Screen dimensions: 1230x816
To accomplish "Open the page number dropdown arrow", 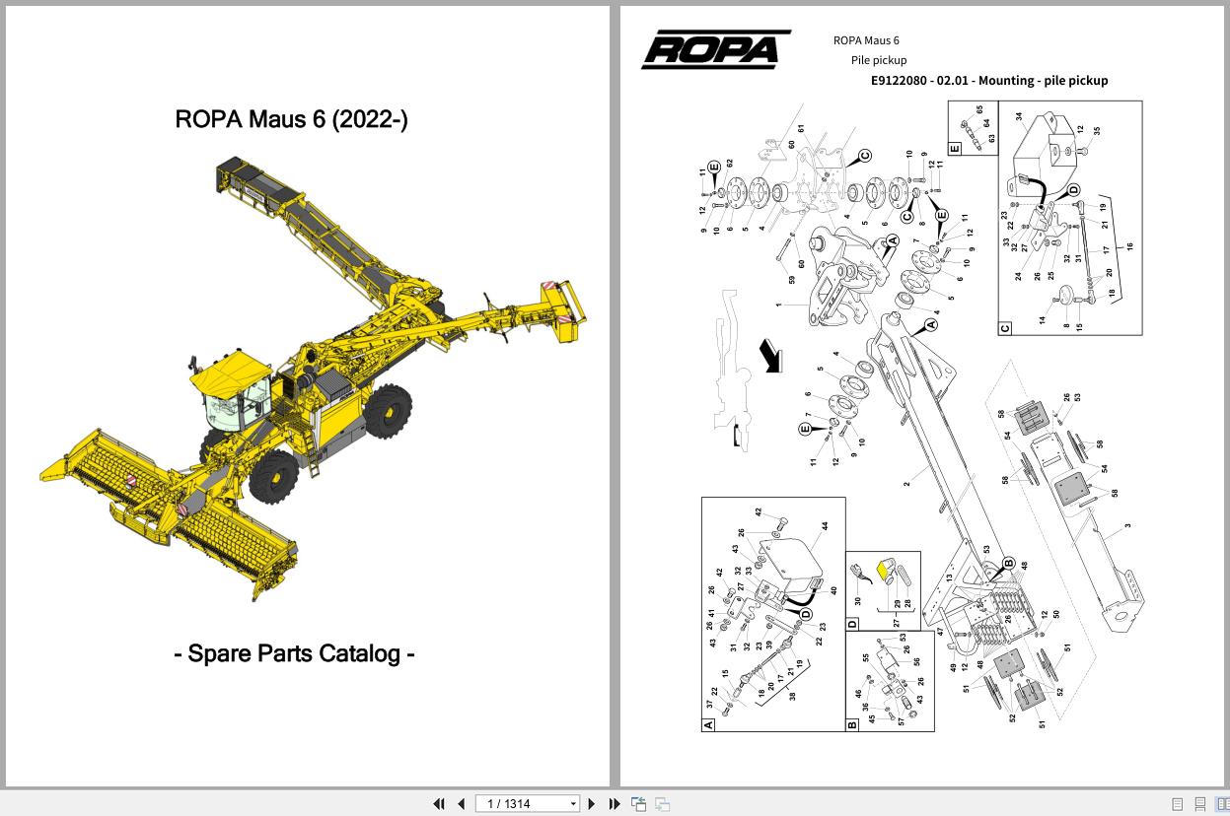I will 573,804.
